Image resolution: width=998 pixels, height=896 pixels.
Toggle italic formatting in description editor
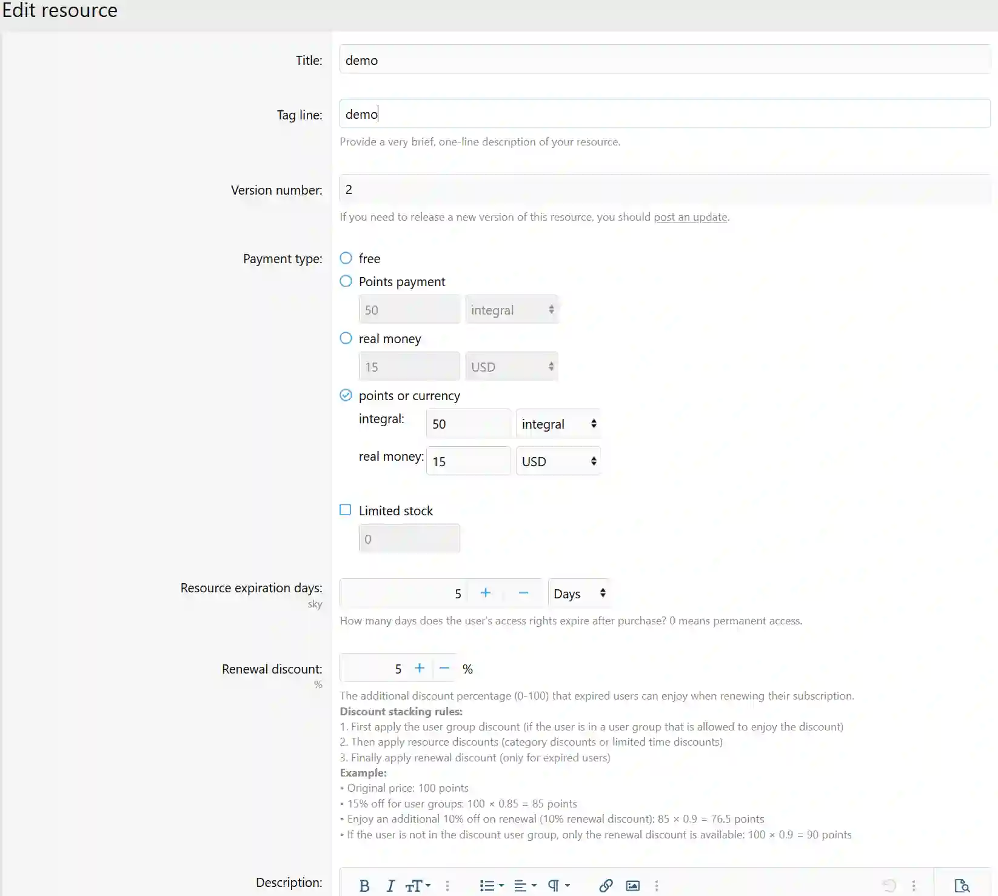pyautogui.click(x=390, y=886)
